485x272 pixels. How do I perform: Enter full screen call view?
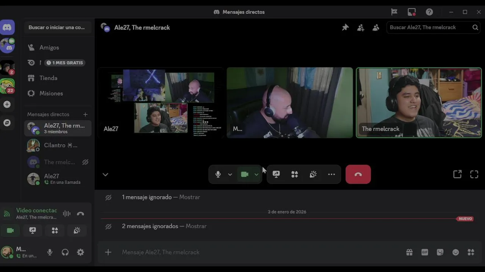tap(474, 174)
